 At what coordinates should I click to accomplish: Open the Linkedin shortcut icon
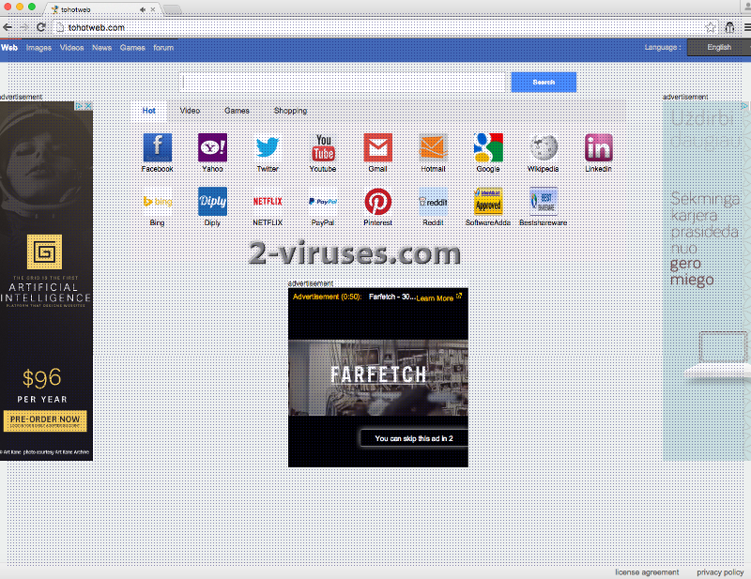pyautogui.click(x=598, y=147)
